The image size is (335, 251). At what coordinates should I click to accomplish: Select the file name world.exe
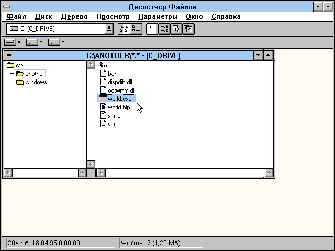point(120,99)
